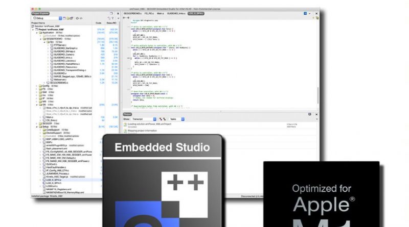
Task: Select HardFaultHandler.c in the tree
Action: point(56,167)
